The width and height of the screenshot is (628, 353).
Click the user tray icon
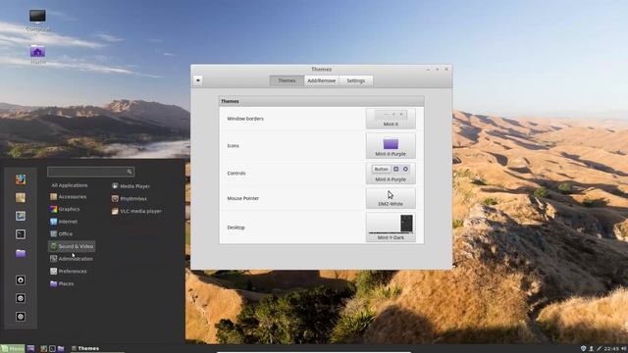pyautogui.click(x=591, y=349)
